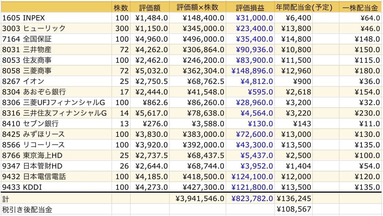The width and height of the screenshot is (383, 216).
Task: Select ヒューリック profit ¥23,400.0
Action: pyautogui.click(x=250, y=28)
